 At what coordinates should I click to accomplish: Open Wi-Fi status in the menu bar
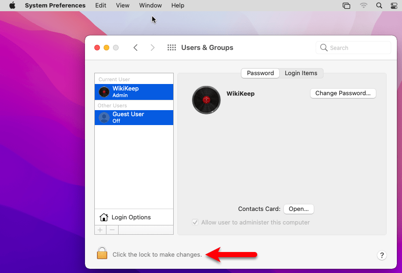363,6
